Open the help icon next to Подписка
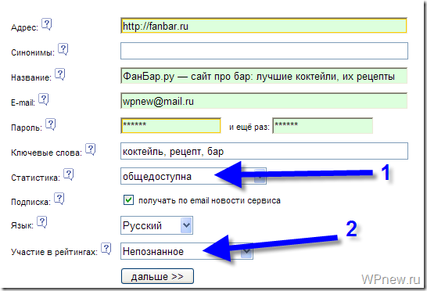The height and width of the screenshot is (291, 427). pyautogui.click(x=59, y=199)
